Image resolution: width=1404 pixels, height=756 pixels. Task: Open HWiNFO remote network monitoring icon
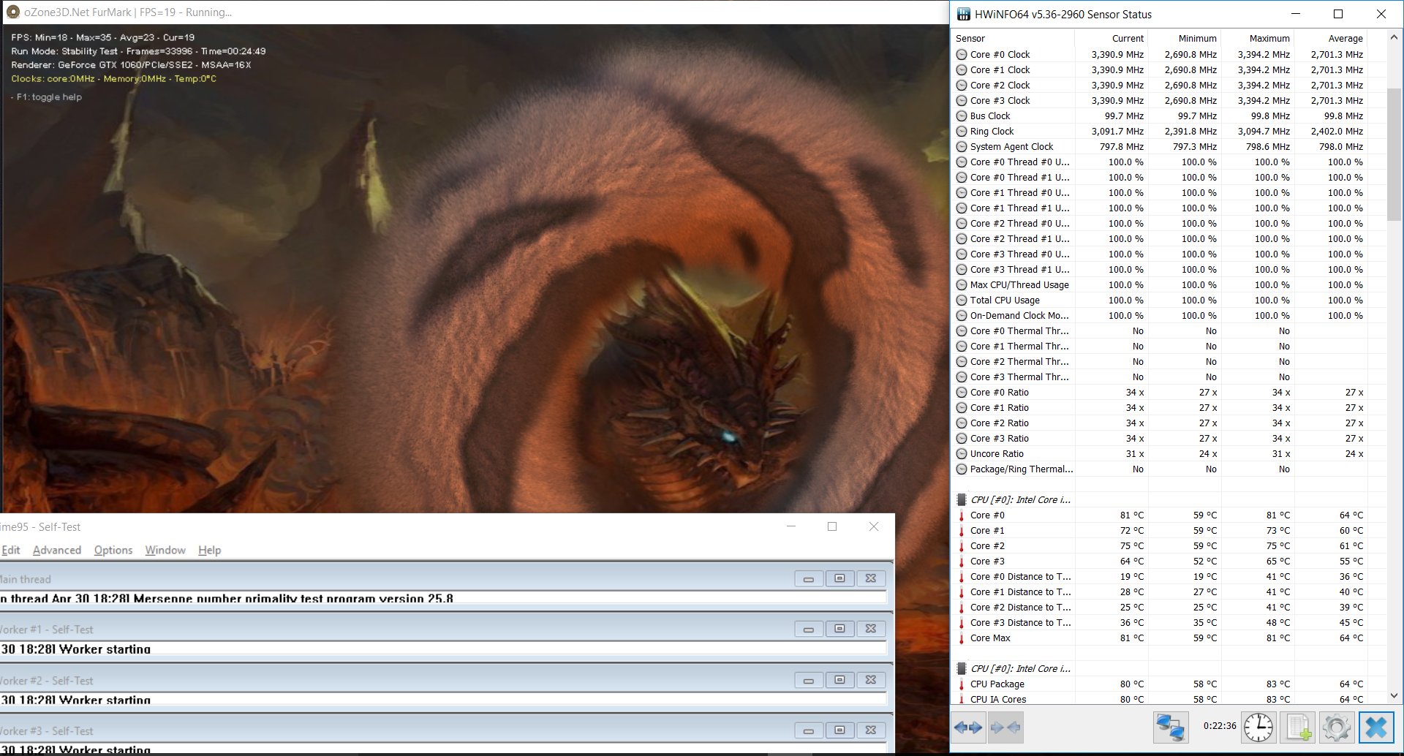(1170, 727)
